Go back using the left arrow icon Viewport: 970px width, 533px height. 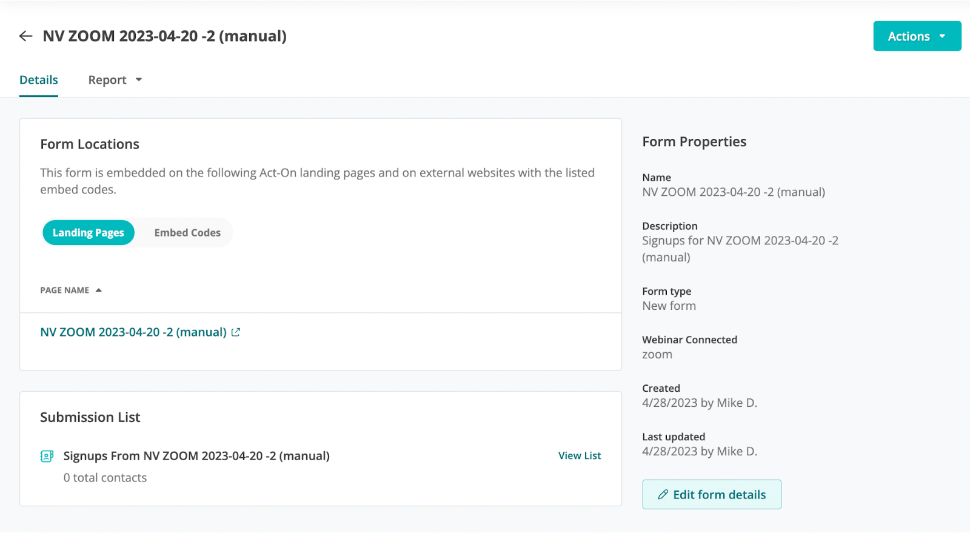click(x=25, y=36)
